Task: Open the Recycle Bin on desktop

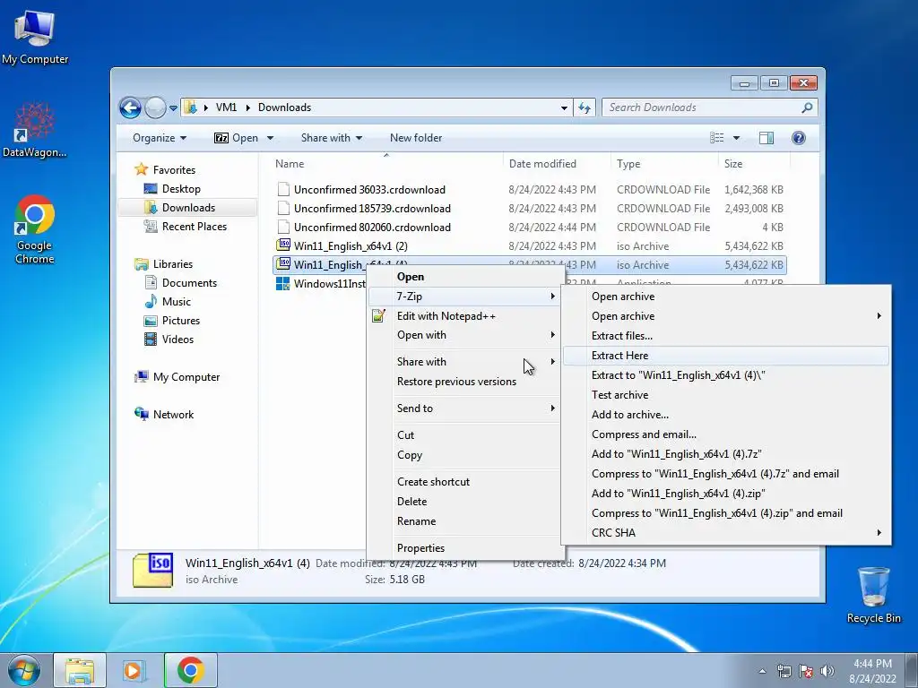Action: tap(873, 595)
